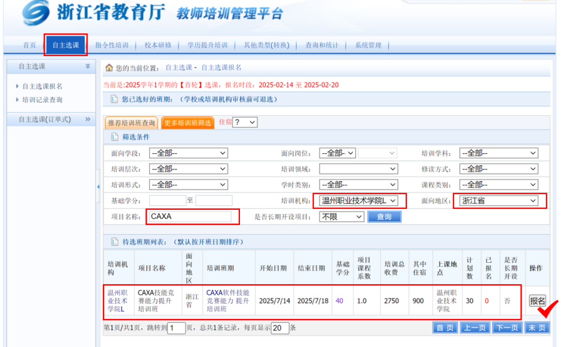Screen dimensions: 561x347
Task: Open the CAXA软件技能竞赛能力提升培训班 link
Action: click(x=228, y=300)
